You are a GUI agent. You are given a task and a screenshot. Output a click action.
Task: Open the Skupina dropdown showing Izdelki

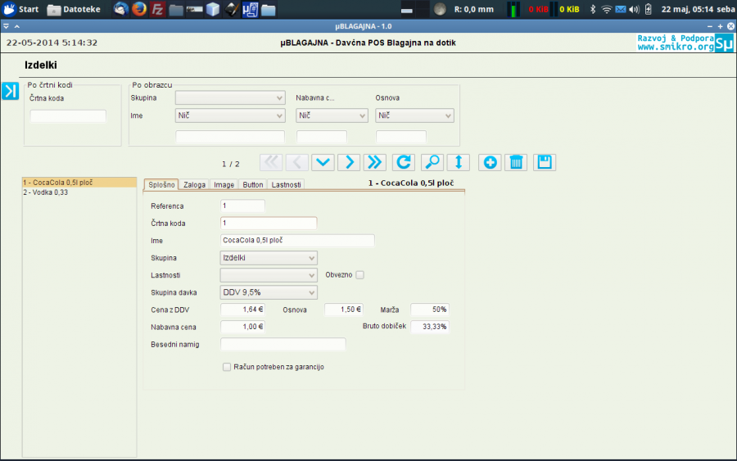point(269,258)
